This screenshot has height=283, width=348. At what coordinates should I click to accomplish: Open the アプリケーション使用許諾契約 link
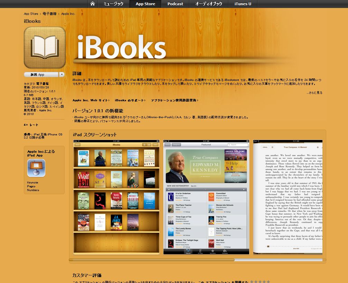[x=175, y=100]
